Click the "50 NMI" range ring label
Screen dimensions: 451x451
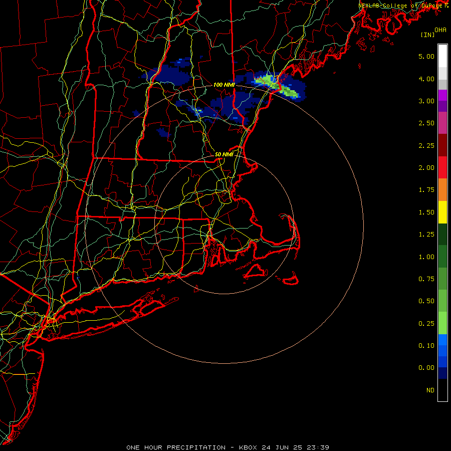point(224,154)
